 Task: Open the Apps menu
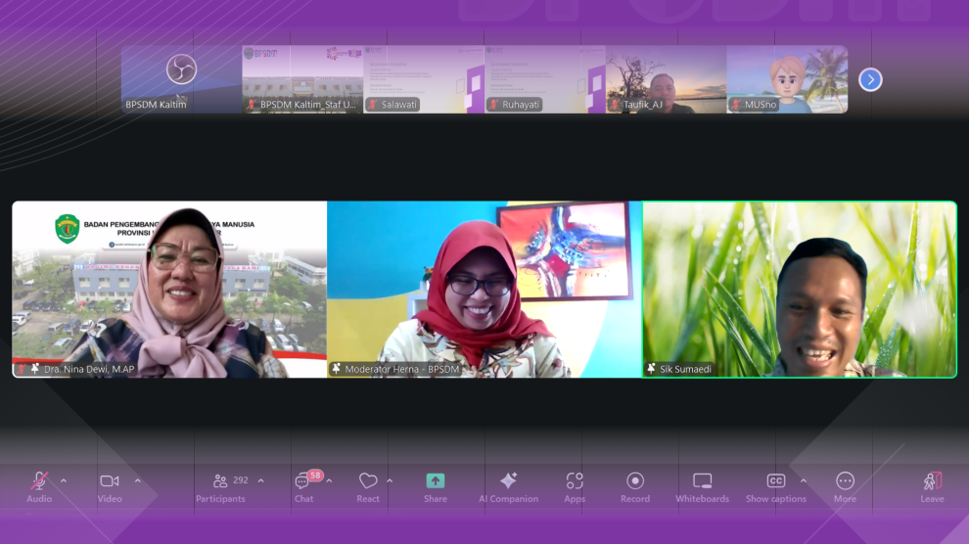575,484
